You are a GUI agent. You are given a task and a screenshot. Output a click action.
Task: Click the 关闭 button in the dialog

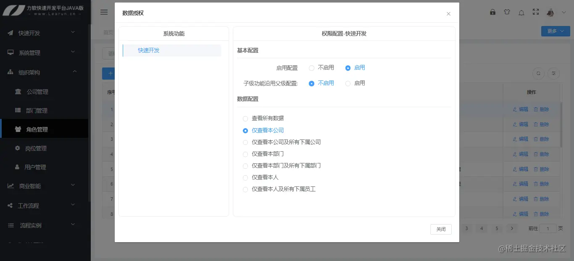(440, 229)
